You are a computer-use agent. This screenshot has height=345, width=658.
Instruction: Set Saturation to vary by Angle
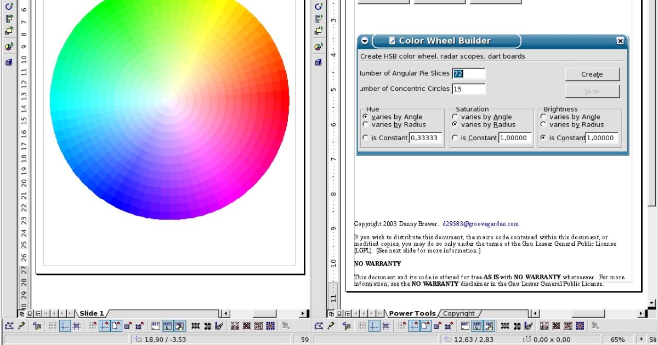pyautogui.click(x=455, y=117)
